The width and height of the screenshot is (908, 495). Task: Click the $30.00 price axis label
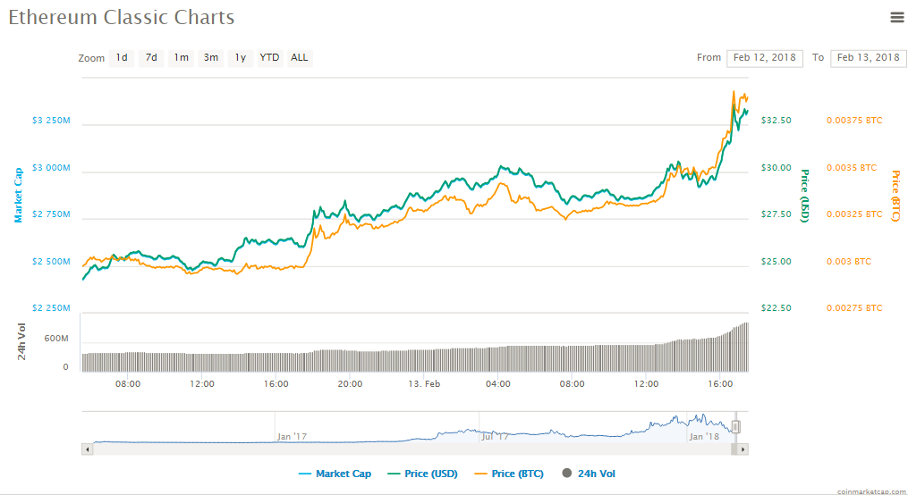[x=776, y=168]
